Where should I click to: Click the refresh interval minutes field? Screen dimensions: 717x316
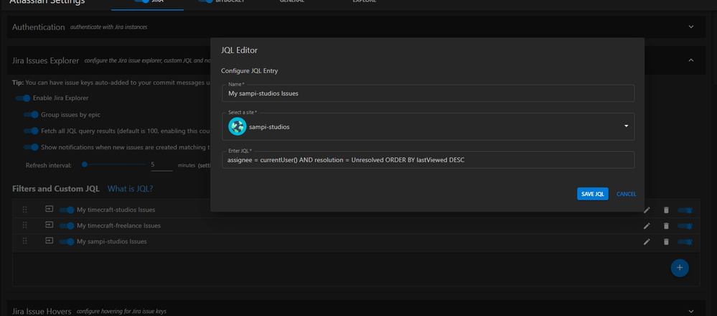coord(162,164)
